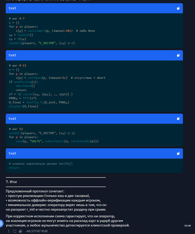Image resolution: width=195 pixels, height=234 pixels.
Task: Click the 'Предложенный протокол сочетает:' paragraph
Action: click(35, 191)
